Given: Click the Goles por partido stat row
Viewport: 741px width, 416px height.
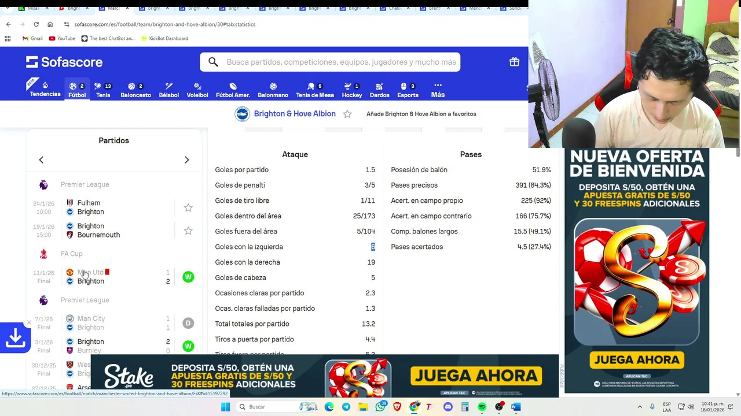Looking at the screenshot, I should pyautogui.click(x=295, y=170).
